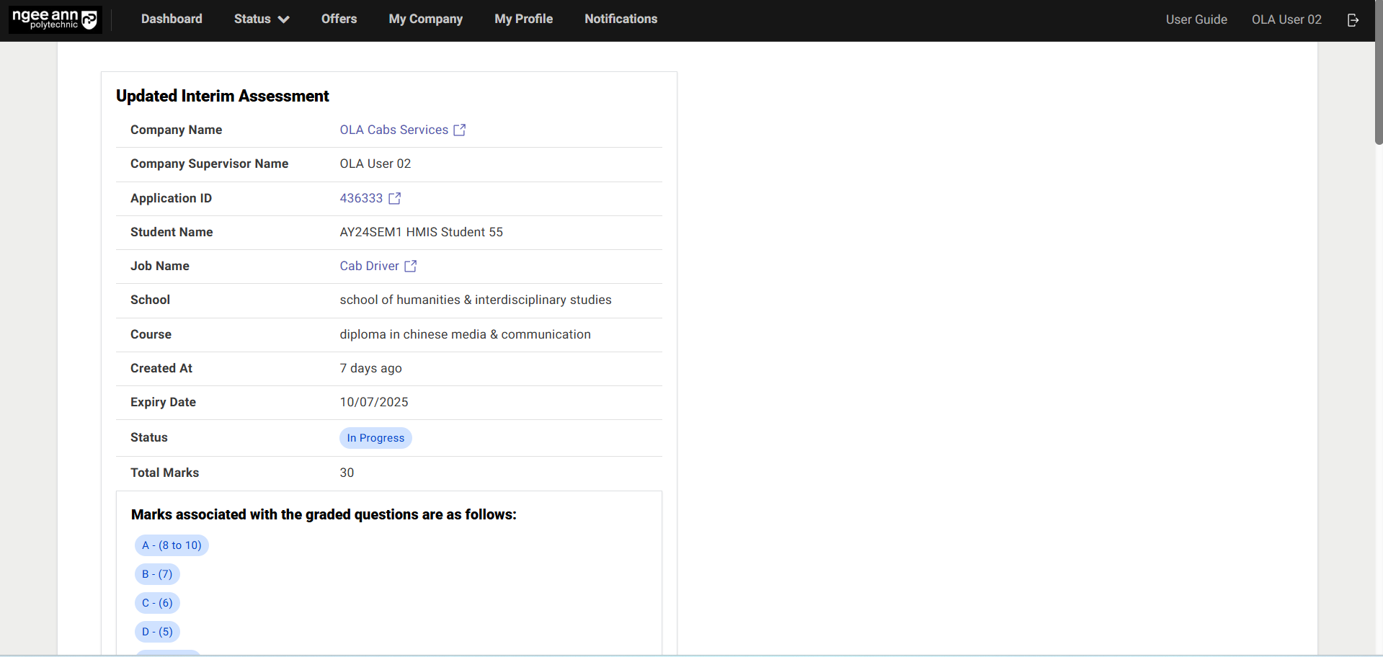Screen dimensions: 1383x657
Task: Click the sign-out icon at top right
Action: (1352, 20)
